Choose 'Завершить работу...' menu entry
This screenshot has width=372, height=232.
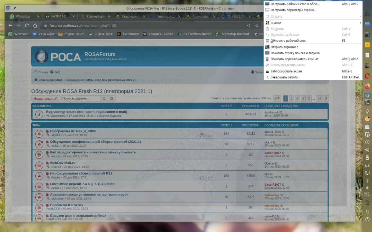(x=312, y=77)
